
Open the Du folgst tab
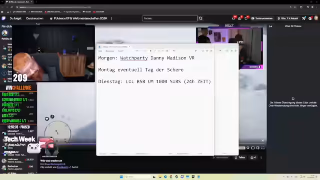click(x=15, y=18)
